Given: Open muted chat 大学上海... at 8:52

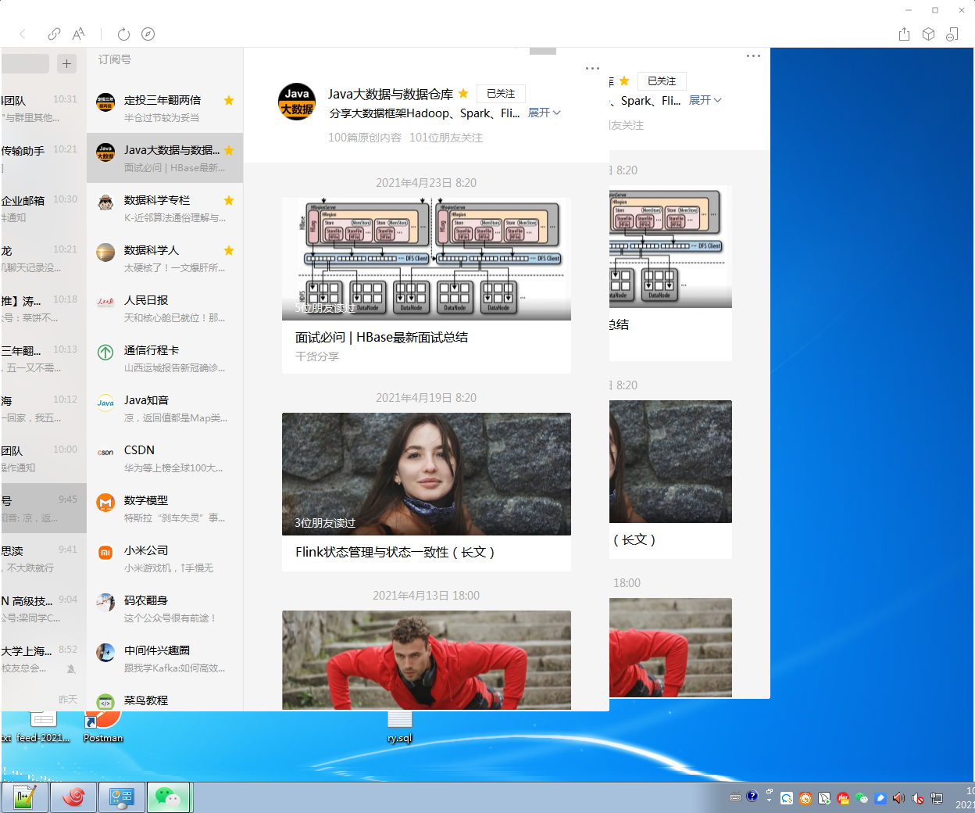Looking at the screenshot, I should 44,658.
